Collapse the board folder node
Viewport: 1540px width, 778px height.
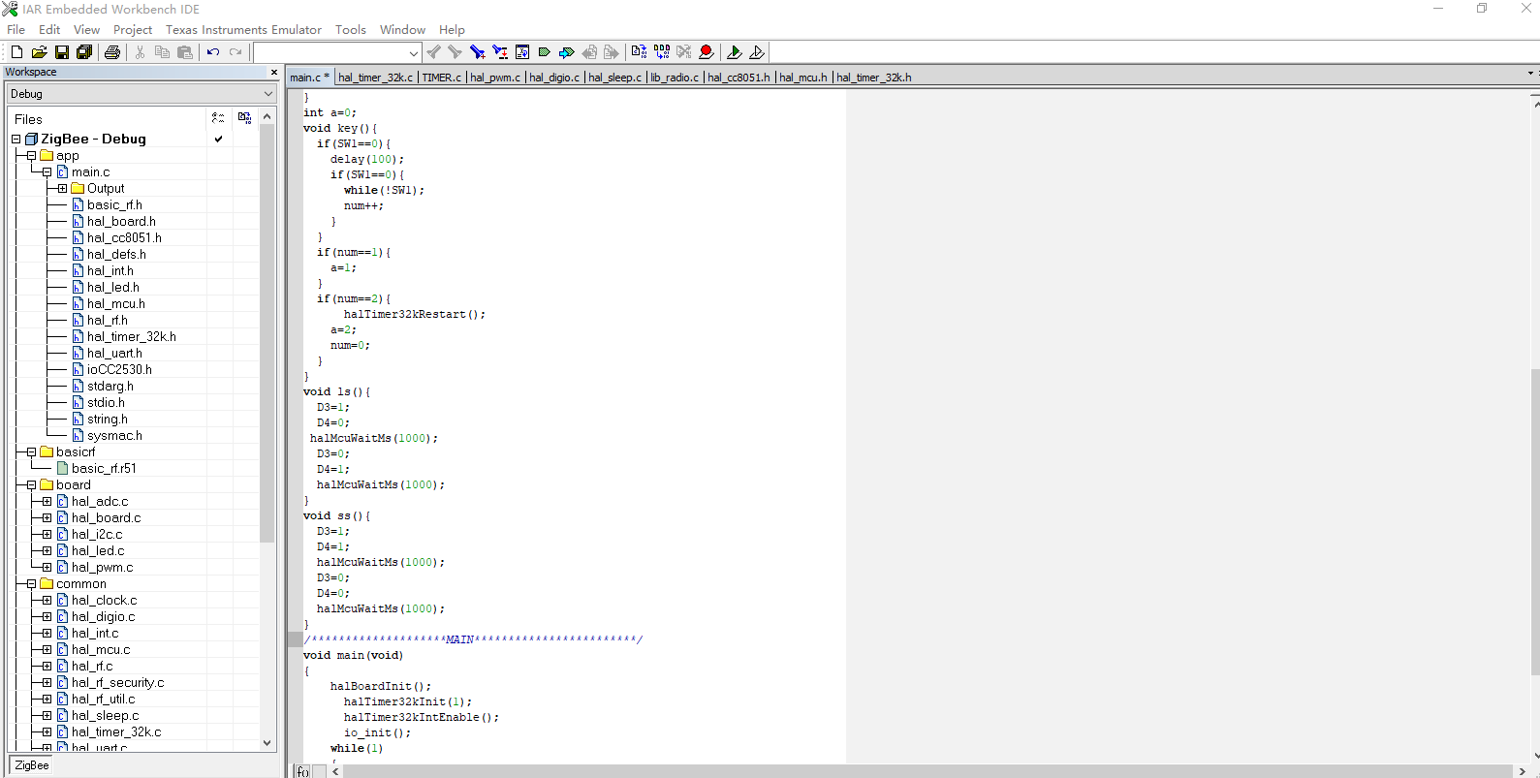point(32,485)
